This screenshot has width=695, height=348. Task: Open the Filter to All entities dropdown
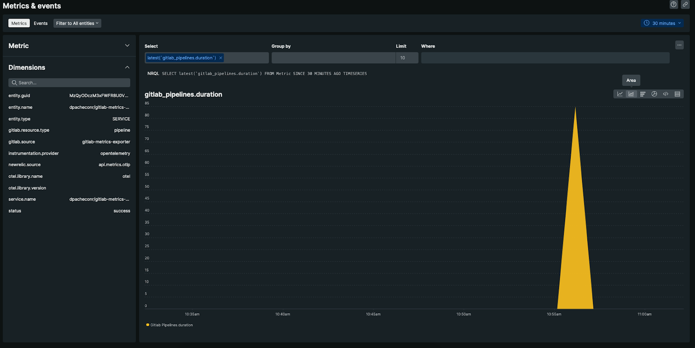click(77, 23)
